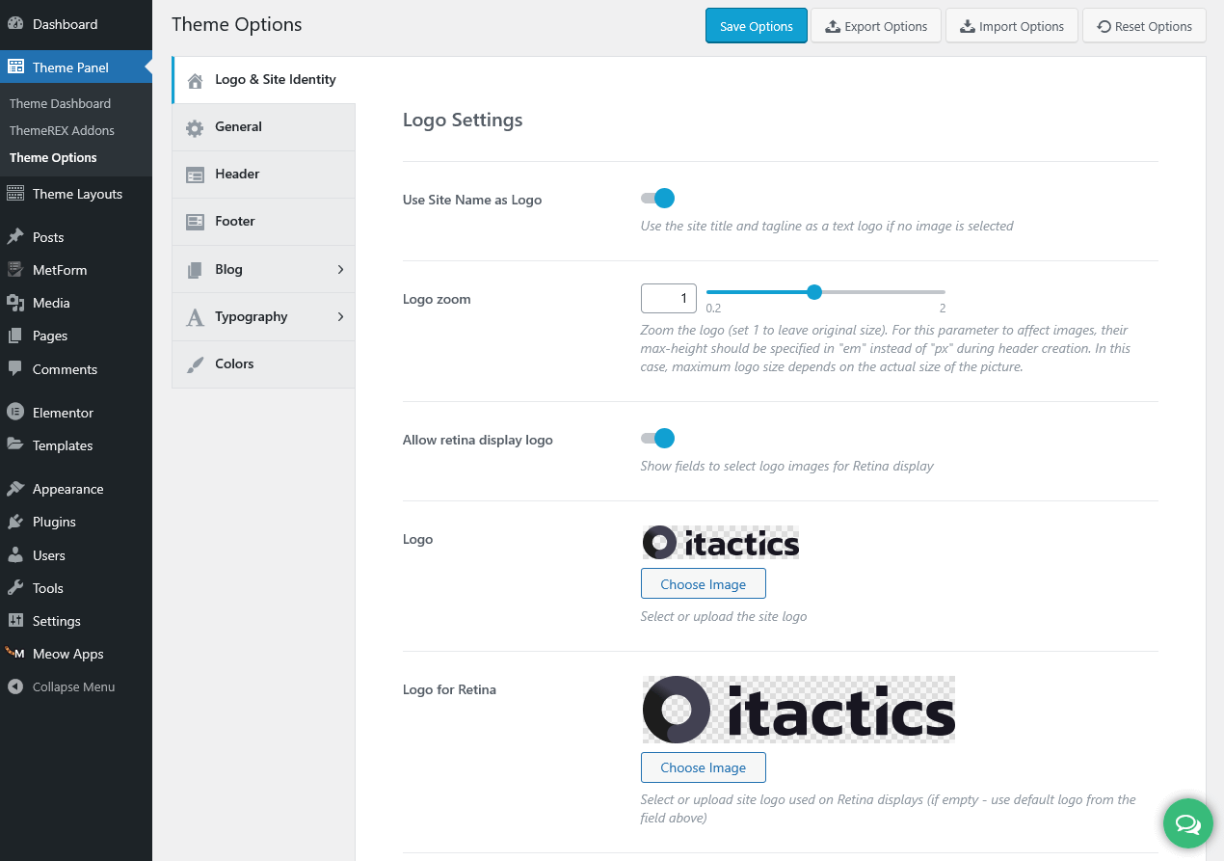Screen dimensions: 1224x861
Task: Open the Logo & Site Identity tab
Action: pyautogui.click(x=264, y=80)
